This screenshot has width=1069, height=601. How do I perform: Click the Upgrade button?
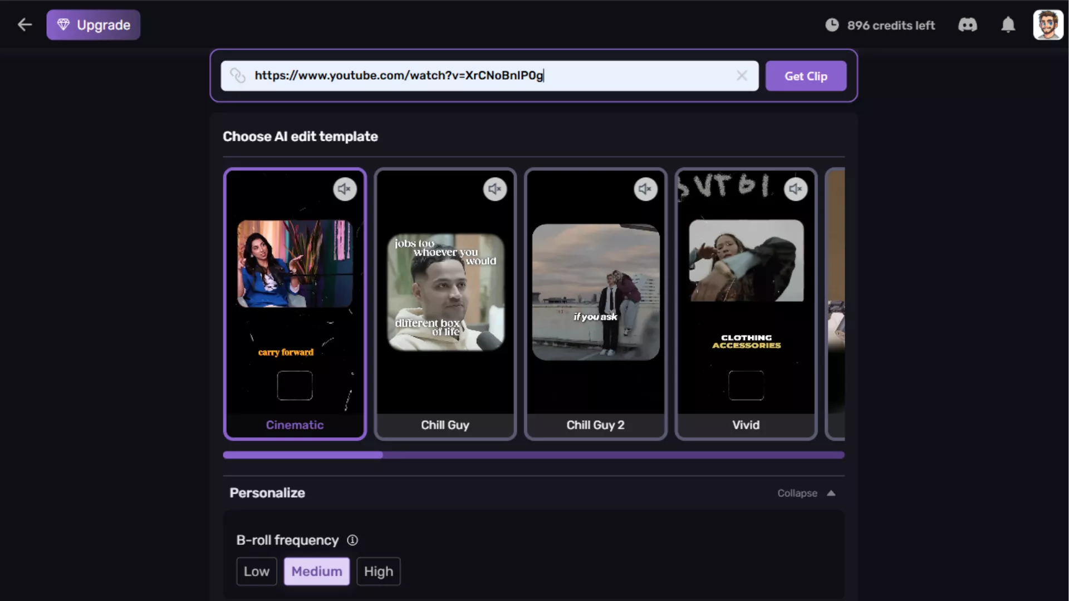(94, 25)
